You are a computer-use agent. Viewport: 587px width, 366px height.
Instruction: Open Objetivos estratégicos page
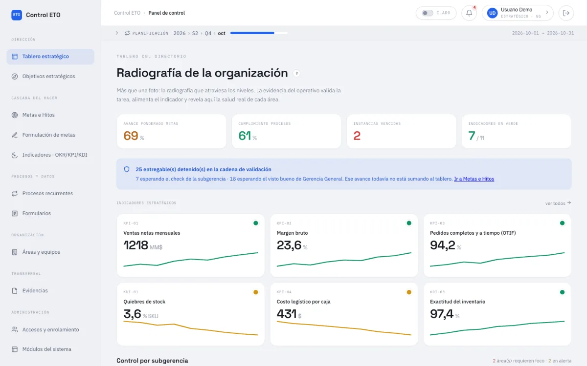click(50, 77)
